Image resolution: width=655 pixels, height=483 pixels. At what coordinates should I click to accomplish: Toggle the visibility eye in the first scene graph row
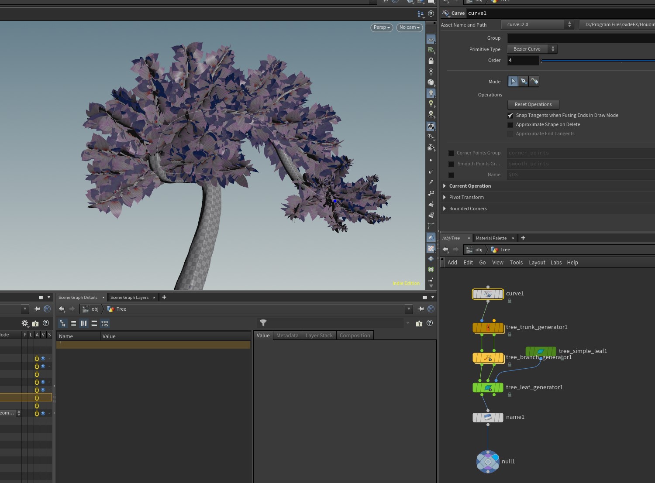tap(43, 358)
